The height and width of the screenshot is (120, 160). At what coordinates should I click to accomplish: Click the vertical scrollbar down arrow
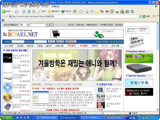click(158, 109)
